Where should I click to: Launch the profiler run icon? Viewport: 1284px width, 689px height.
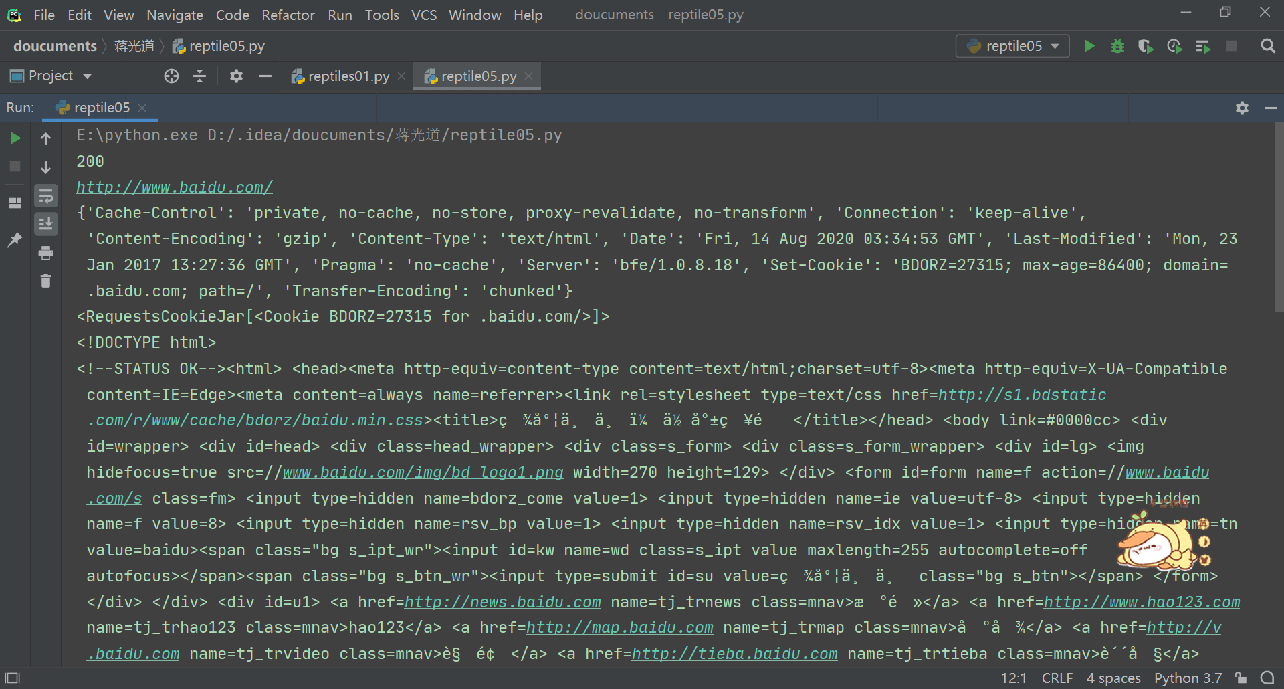coord(1174,46)
